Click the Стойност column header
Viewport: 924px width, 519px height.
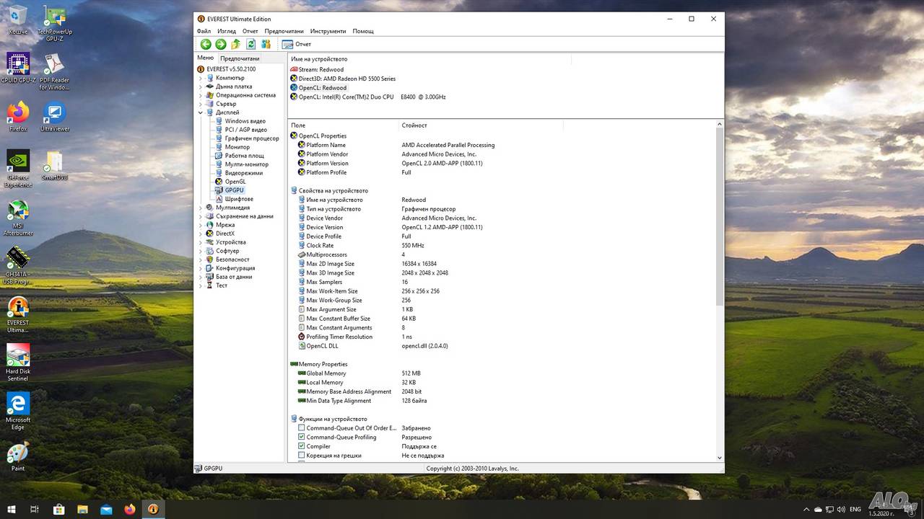coord(481,125)
